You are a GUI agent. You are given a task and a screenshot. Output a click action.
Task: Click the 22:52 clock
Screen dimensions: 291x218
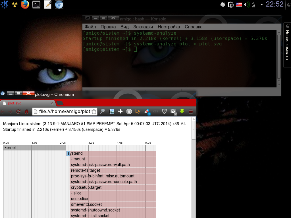pos(275,4)
